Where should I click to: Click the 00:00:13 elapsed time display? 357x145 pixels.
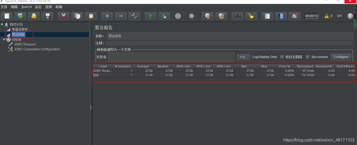(x=311, y=16)
